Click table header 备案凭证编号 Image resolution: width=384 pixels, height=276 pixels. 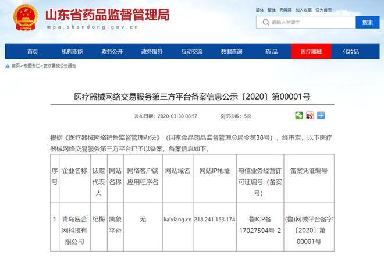[x=309, y=171]
